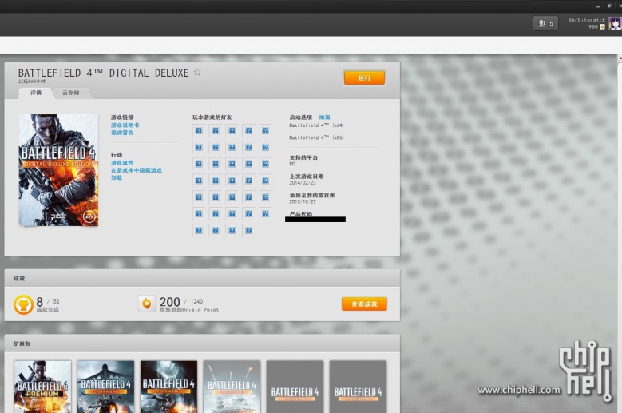Click the 卸载 uninstall link

pyautogui.click(x=117, y=177)
